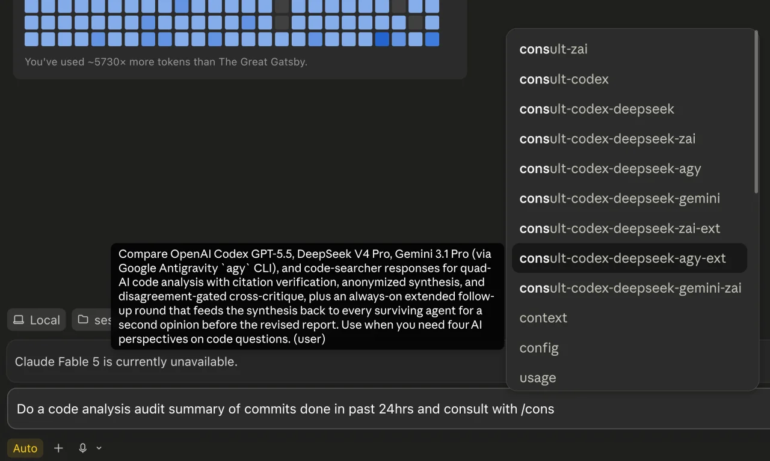Screen dimensions: 770x461
Task: Open the folder chip next to Local
Action: coord(93,320)
